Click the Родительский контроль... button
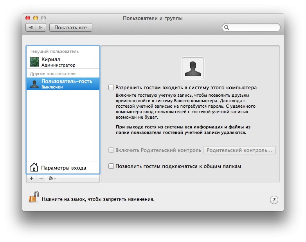The height and width of the screenshot is (242, 306). pyautogui.click(x=239, y=150)
